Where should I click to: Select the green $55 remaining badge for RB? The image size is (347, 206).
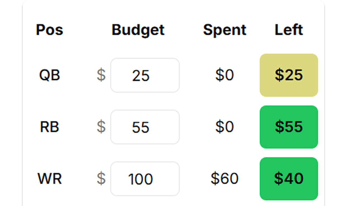(x=288, y=127)
